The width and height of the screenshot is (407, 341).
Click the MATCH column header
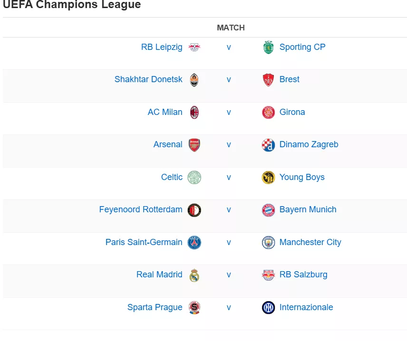(x=231, y=28)
